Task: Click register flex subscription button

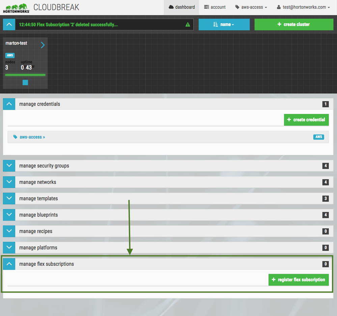Action: click(x=299, y=280)
